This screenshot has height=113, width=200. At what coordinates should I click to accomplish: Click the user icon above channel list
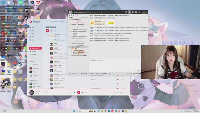[x=69, y=15]
